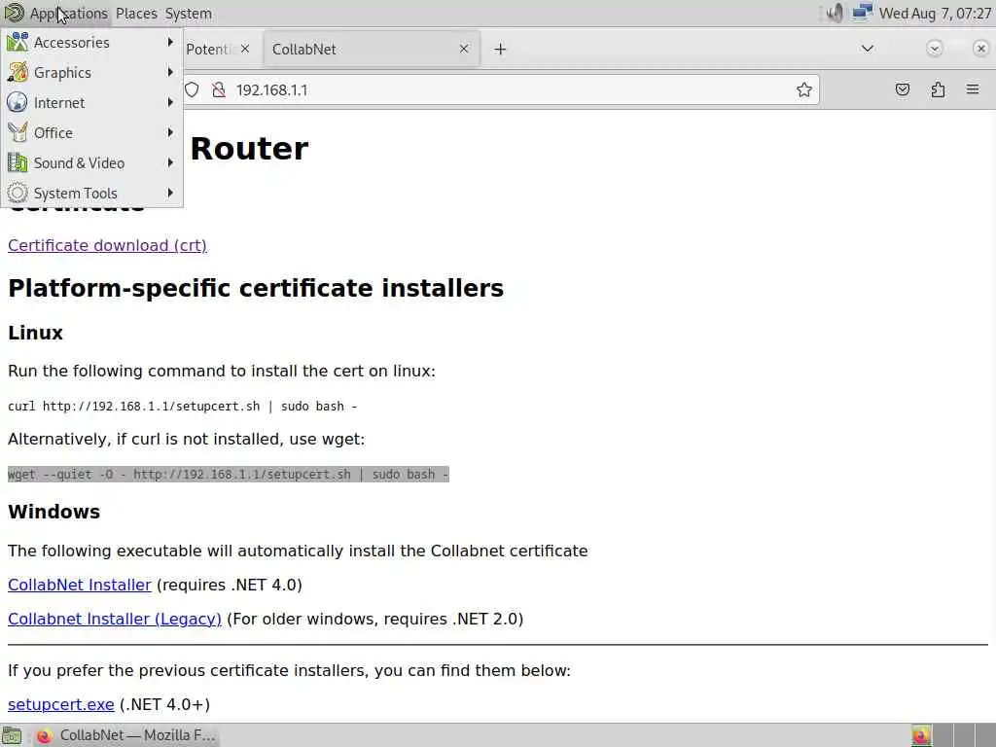
Task: Open the Places menu
Action: pyautogui.click(x=136, y=14)
